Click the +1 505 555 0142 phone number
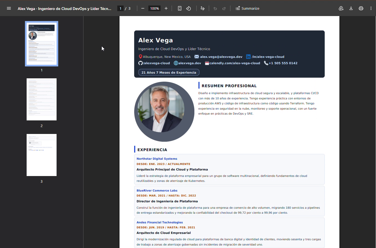This screenshot has width=376, height=248. [283, 63]
